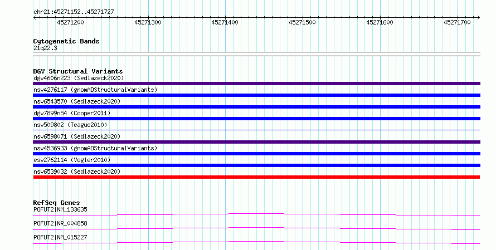The width and height of the screenshot is (496, 250).
Task: Click blue bar under nsv4536933
Action: pos(256,154)
